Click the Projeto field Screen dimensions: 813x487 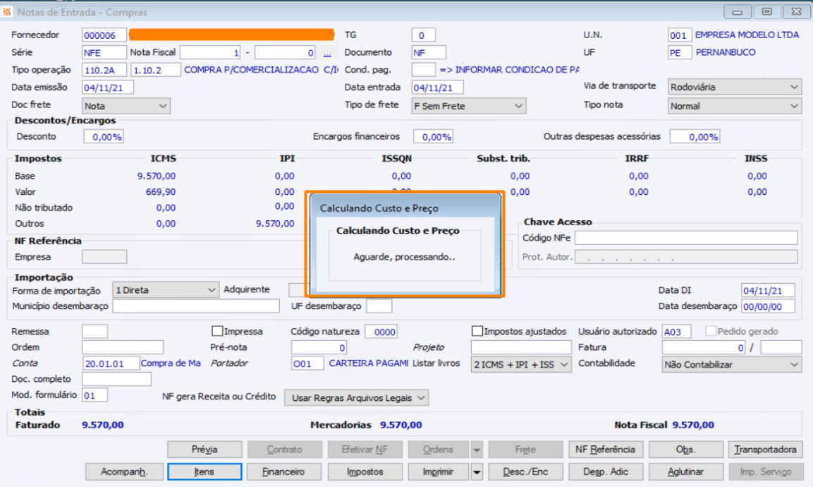click(x=521, y=347)
